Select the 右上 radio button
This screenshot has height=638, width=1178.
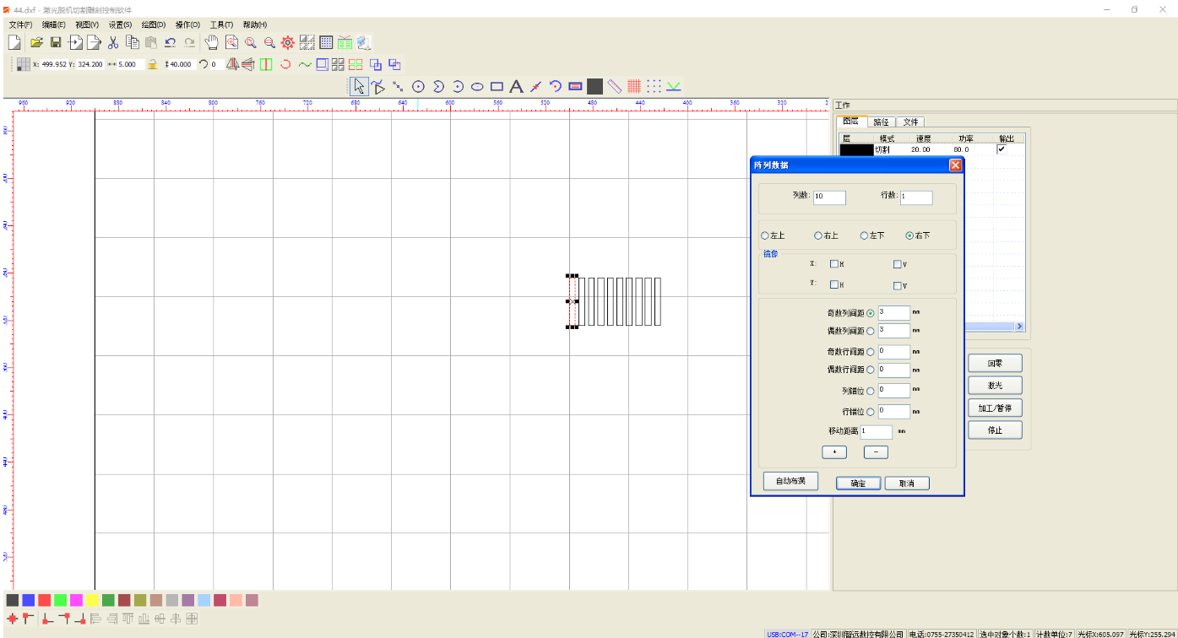pyautogui.click(x=817, y=235)
